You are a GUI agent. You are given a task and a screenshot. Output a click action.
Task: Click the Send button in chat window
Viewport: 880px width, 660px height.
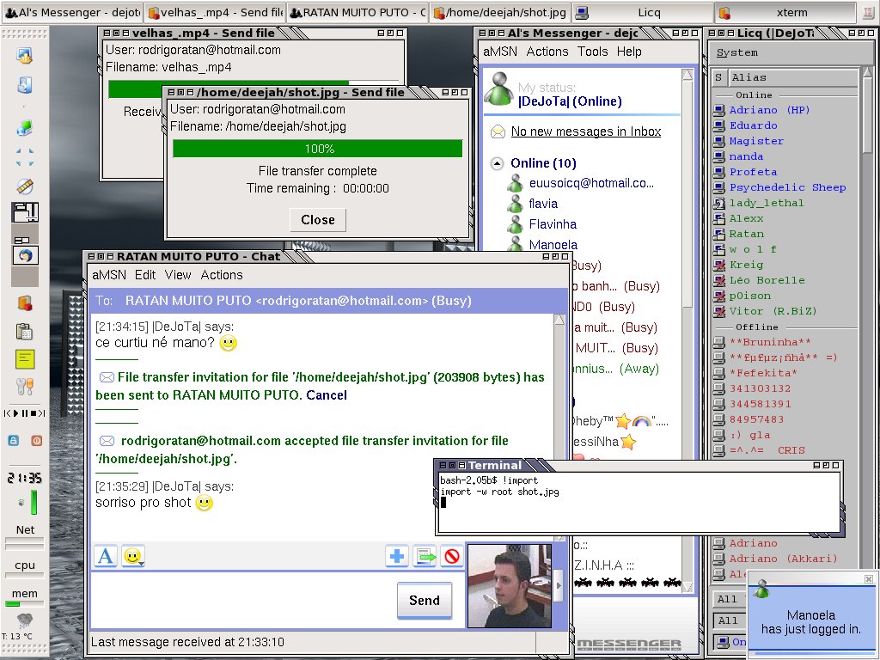click(x=425, y=601)
